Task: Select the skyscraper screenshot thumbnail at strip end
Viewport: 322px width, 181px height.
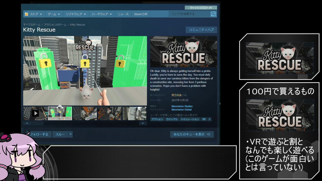Action: [x=135, y=113]
